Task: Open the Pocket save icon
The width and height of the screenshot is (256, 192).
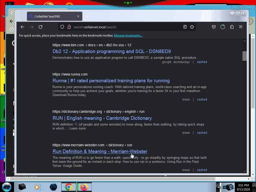Action: point(214,27)
